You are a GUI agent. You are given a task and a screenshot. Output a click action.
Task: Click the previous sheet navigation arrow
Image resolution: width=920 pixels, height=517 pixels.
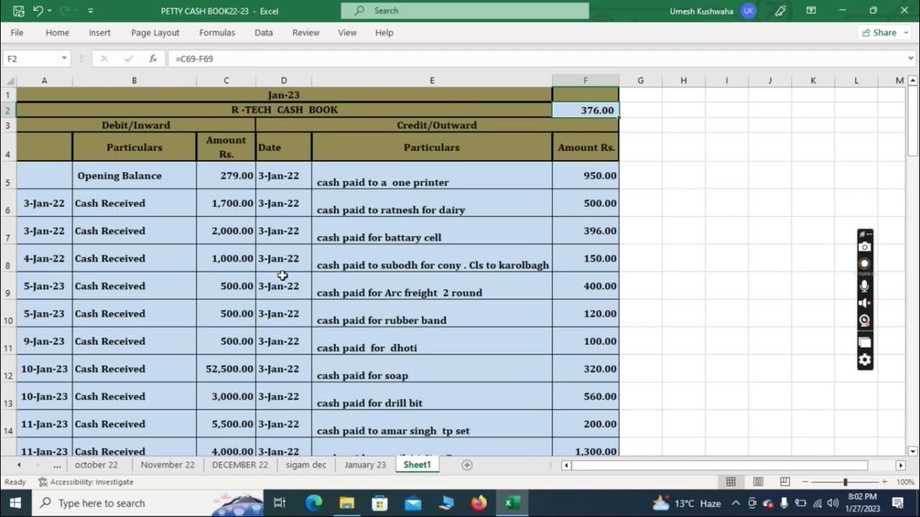pos(19,465)
